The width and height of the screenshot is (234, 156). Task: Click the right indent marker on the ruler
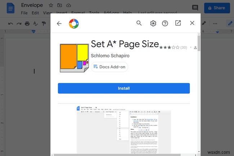[x=217, y=32]
